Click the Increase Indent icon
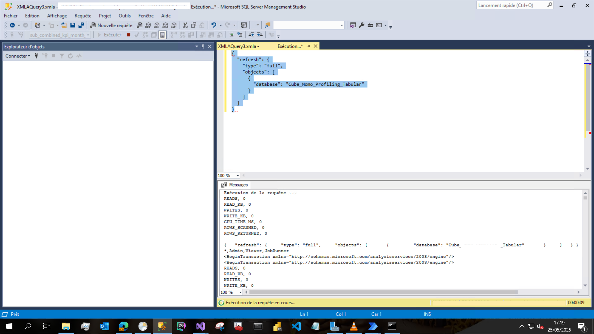This screenshot has height=334, width=594. [260, 35]
